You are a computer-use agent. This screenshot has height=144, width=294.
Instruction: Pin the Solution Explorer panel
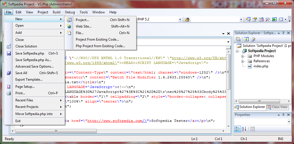pyautogui.click(x=283, y=33)
